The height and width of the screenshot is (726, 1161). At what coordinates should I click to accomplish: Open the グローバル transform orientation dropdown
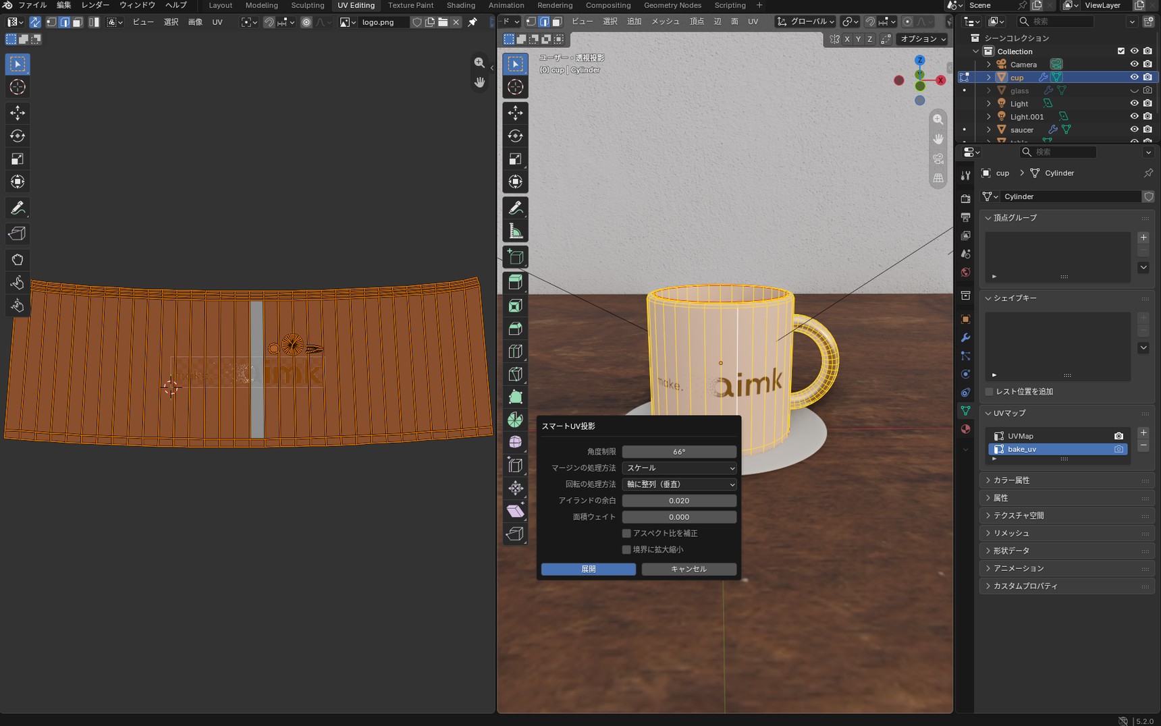806,22
